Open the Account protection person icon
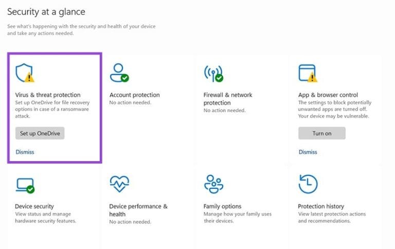395x249 pixels. click(x=119, y=73)
